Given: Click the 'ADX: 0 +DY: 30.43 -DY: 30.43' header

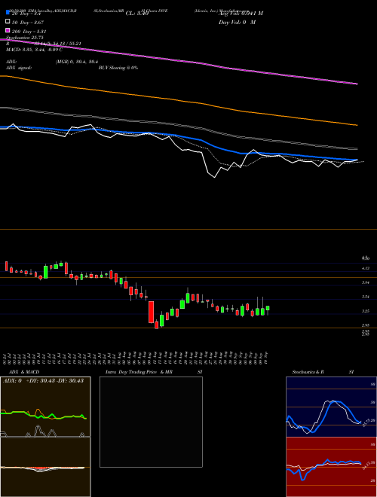Looking at the screenshot, I should pos(43,381).
